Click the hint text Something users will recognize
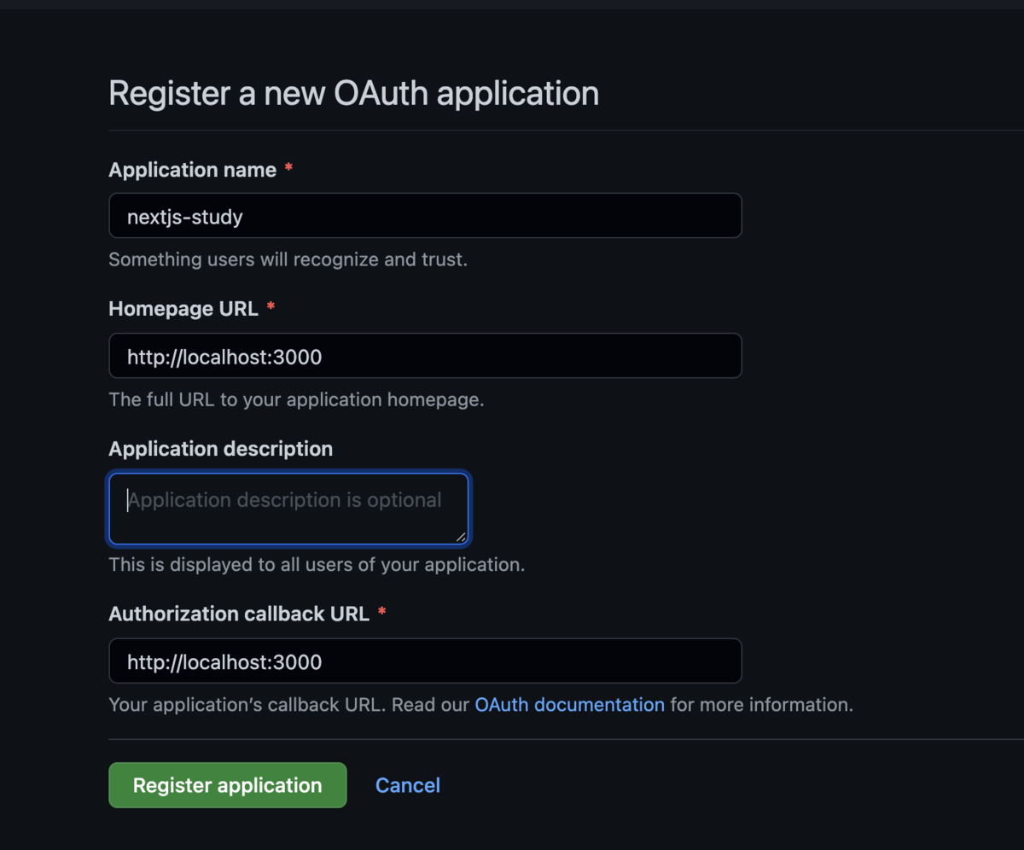Screen dimensions: 1024x850 288,259
